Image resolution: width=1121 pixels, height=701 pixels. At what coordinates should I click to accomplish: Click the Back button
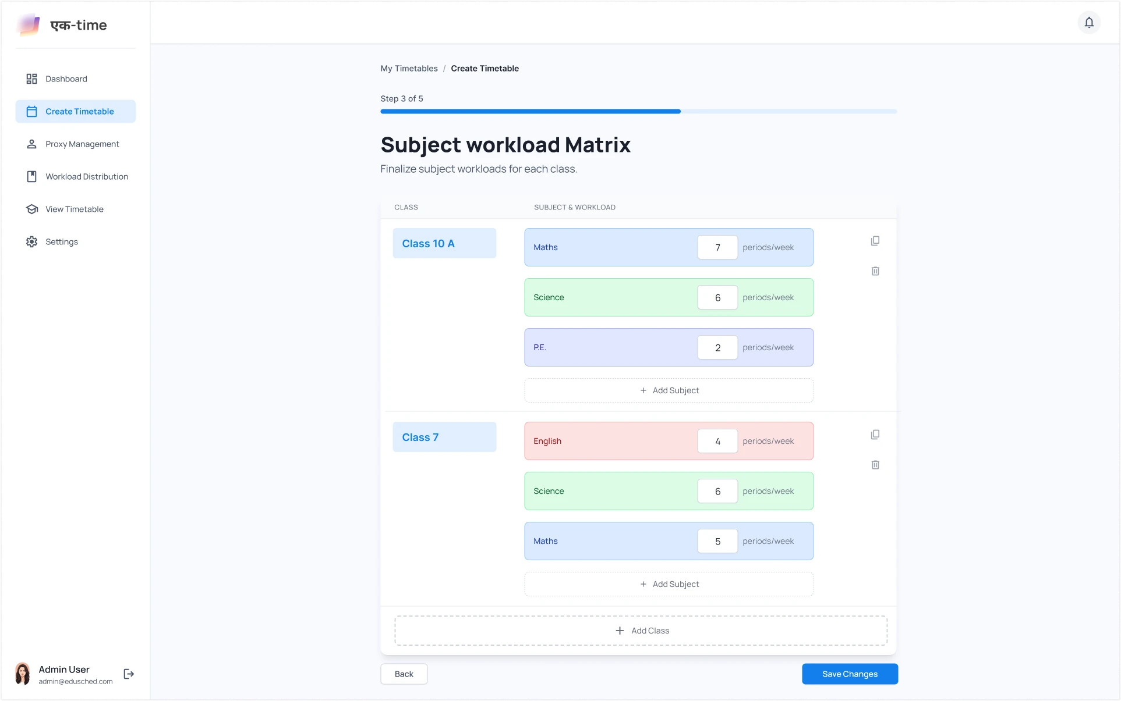tap(404, 674)
